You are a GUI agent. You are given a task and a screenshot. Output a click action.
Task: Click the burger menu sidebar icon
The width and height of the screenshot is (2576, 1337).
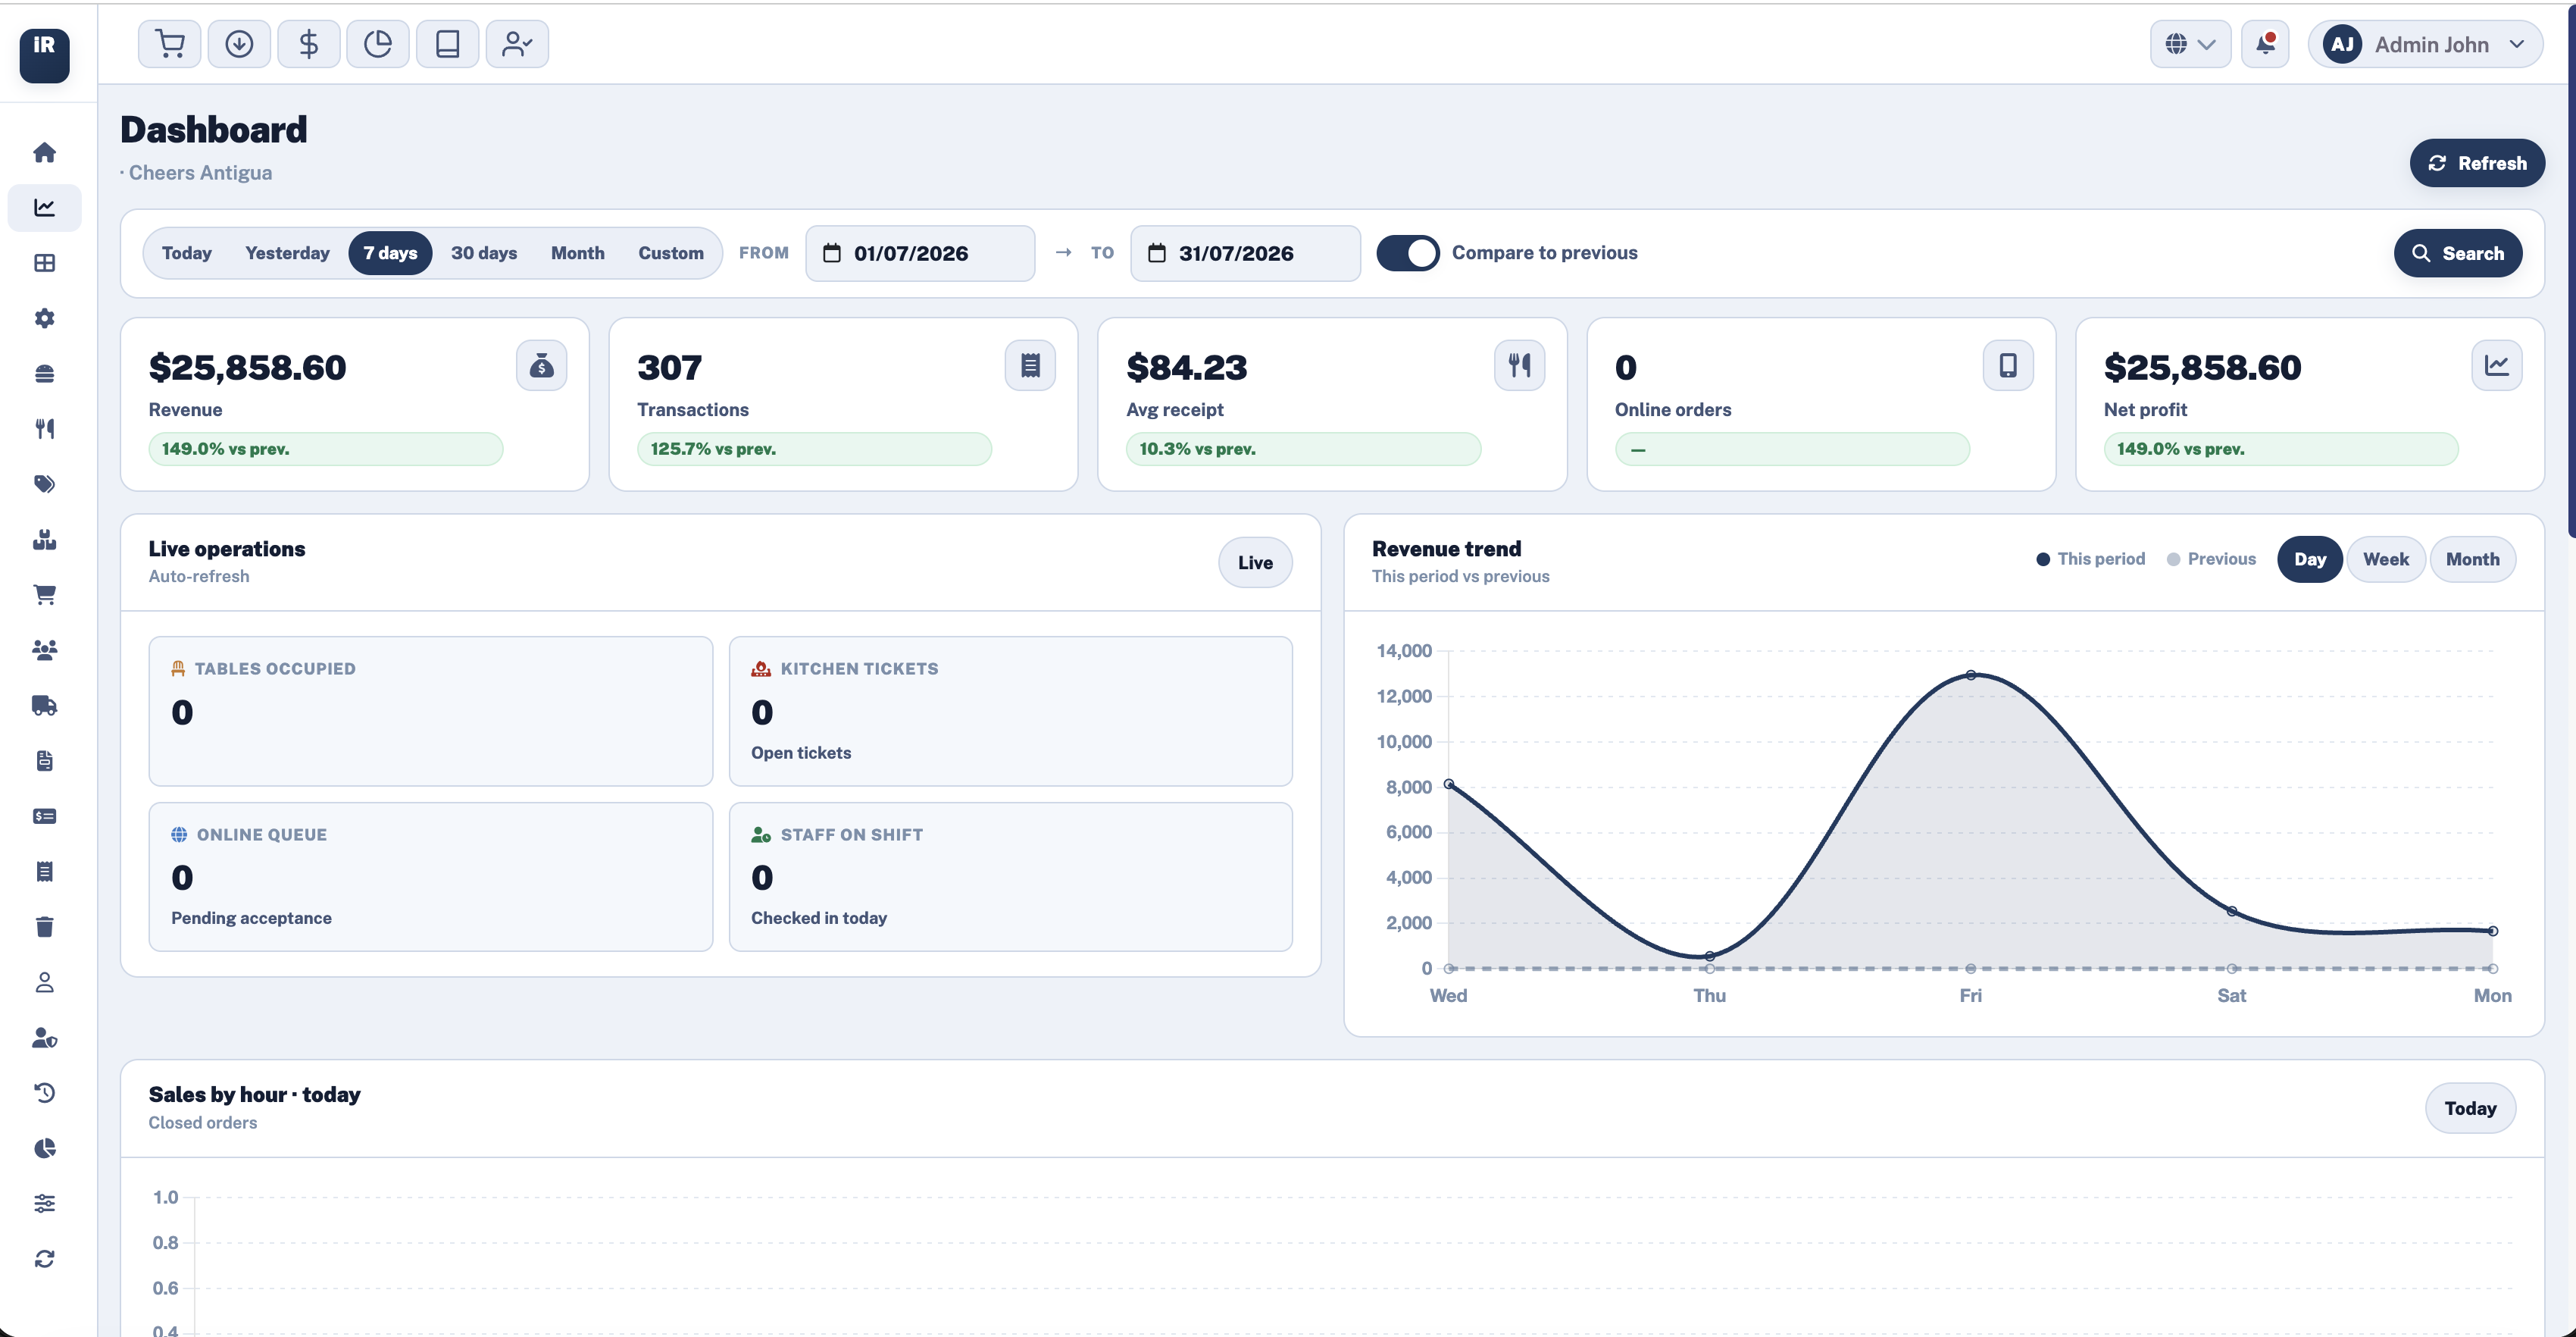pyautogui.click(x=44, y=373)
